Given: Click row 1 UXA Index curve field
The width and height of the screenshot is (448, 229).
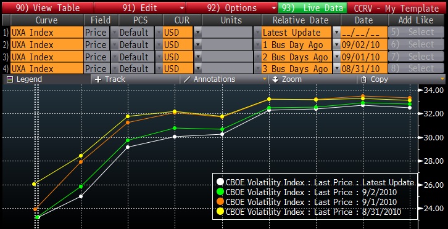Looking at the screenshot, I should [47, 32].
